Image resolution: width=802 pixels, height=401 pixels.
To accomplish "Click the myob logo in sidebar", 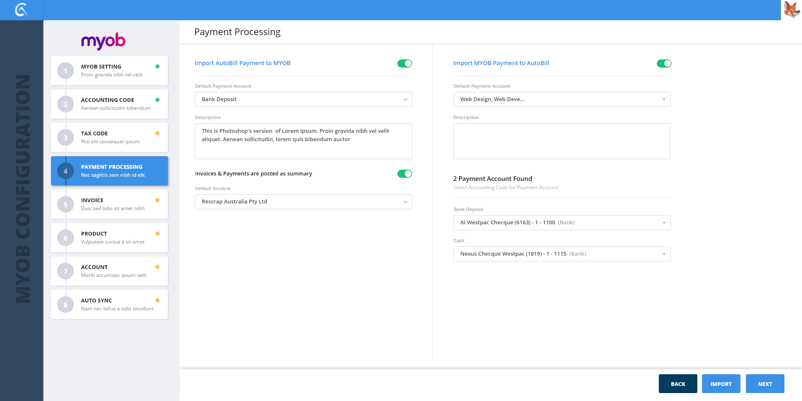I will (103, 41).
